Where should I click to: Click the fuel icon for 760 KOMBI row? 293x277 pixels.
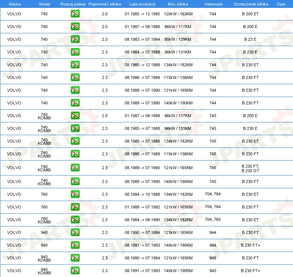tap(75, 219)
